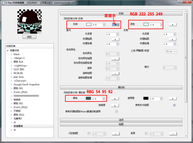Screen dimensions: 193x143
Task: Increase the diffuse 颜色 multiplier spinner
Action: 104,98
